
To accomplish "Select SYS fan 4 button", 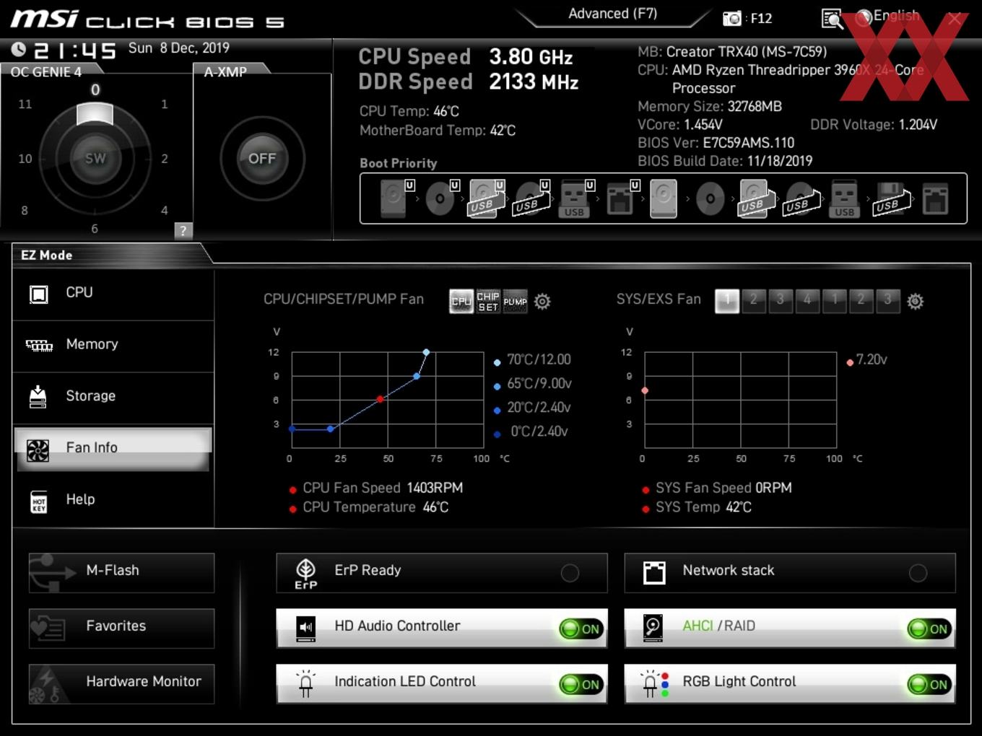I will pyautogui.click(x=807, y=301).
